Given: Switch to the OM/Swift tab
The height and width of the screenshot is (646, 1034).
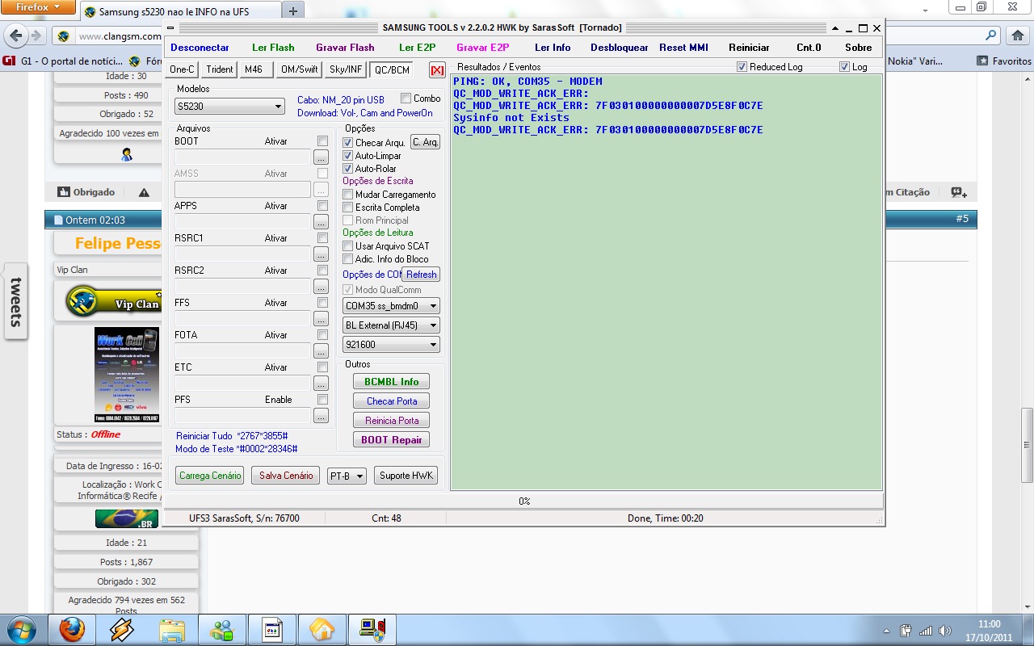Looking at the screenshot, I should click(x=299, y=69).
